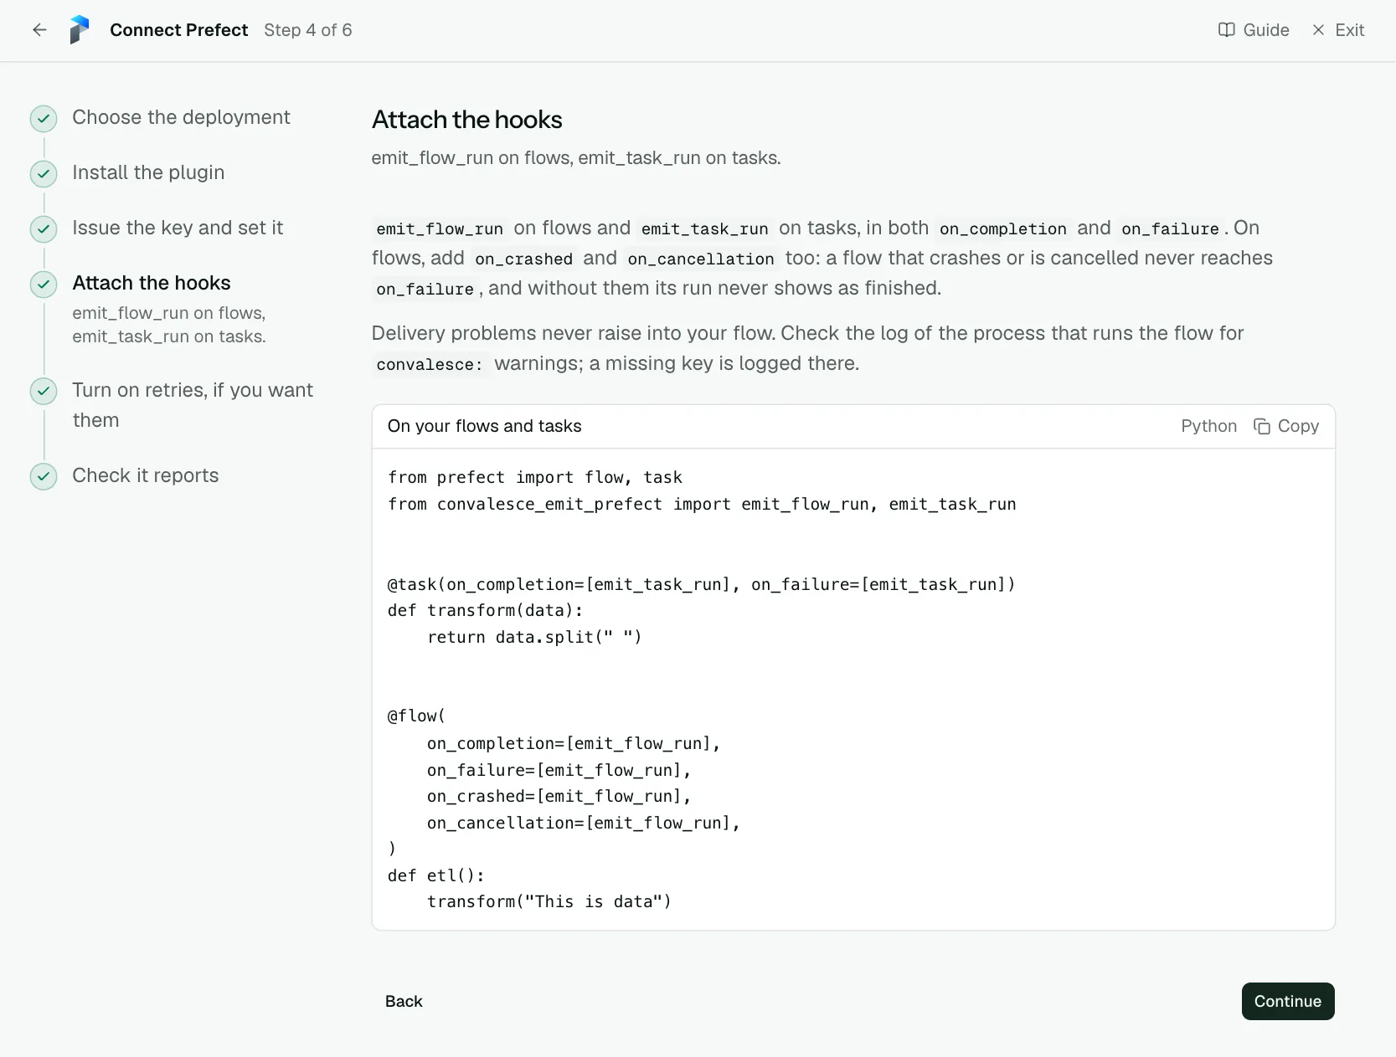Click checkmark icon beside Choose the deployment
The image size is (1396, 1057).
click(44, 119)
